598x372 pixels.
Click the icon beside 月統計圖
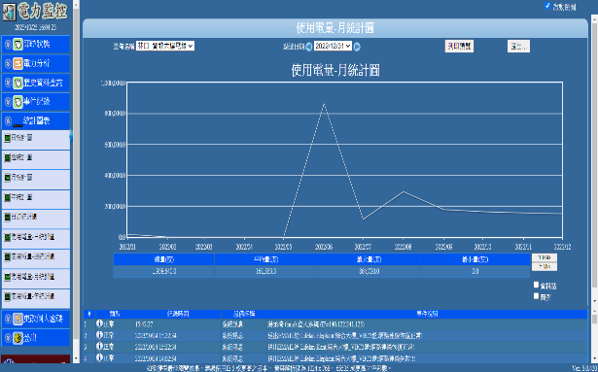coord(7,178)
